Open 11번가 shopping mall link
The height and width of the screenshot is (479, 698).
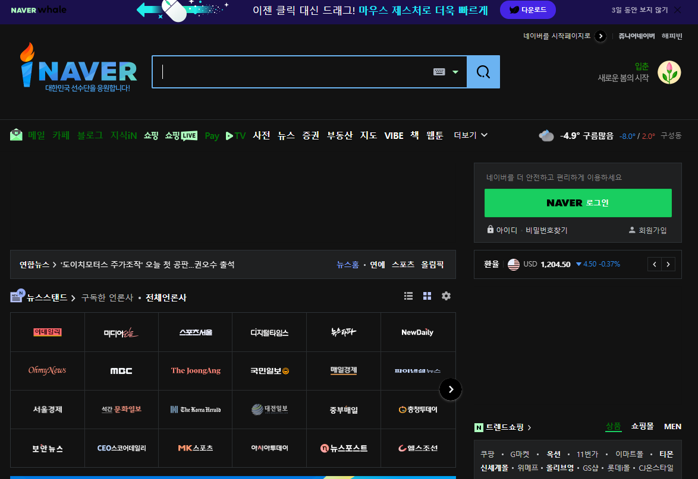point(587,454)
